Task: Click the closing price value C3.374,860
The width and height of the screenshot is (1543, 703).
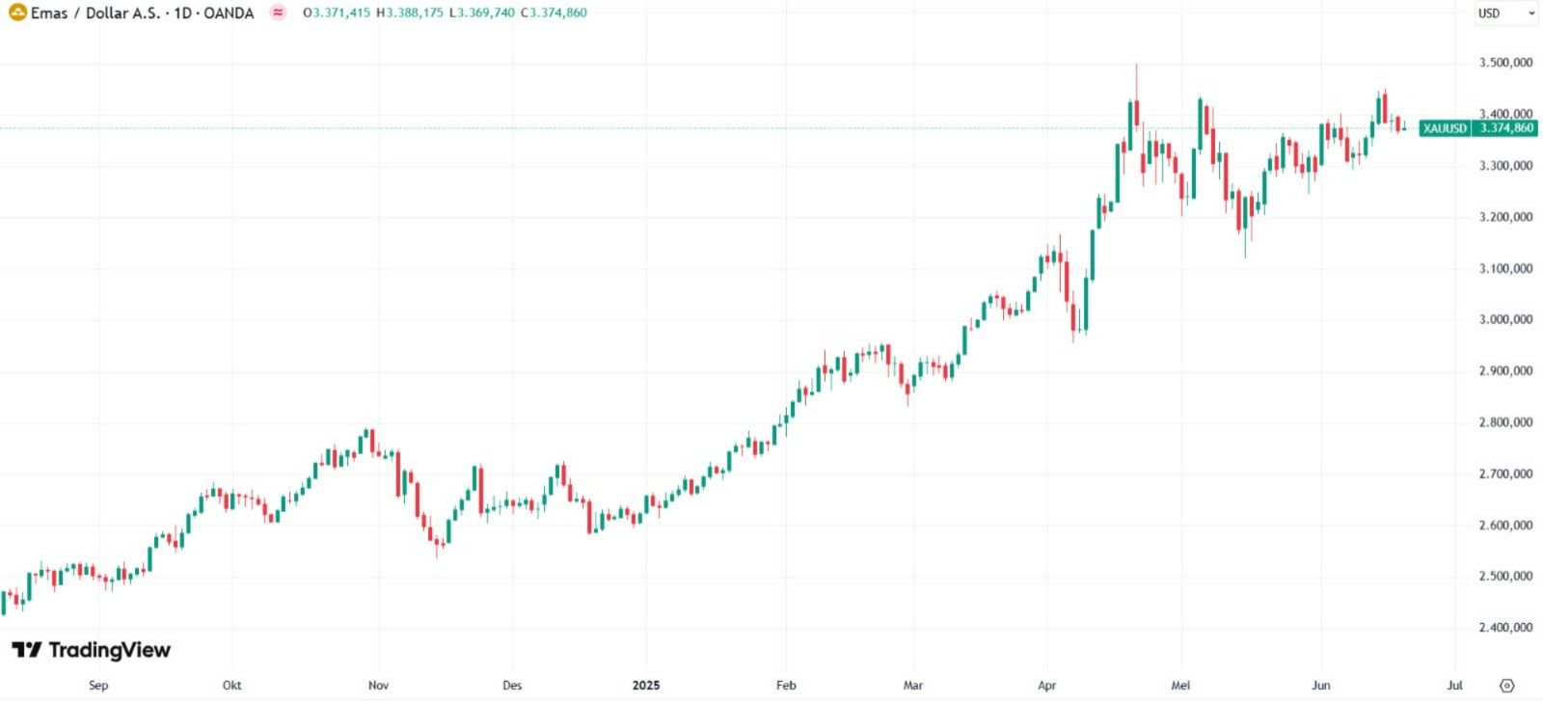Action: tap(554, 13)
